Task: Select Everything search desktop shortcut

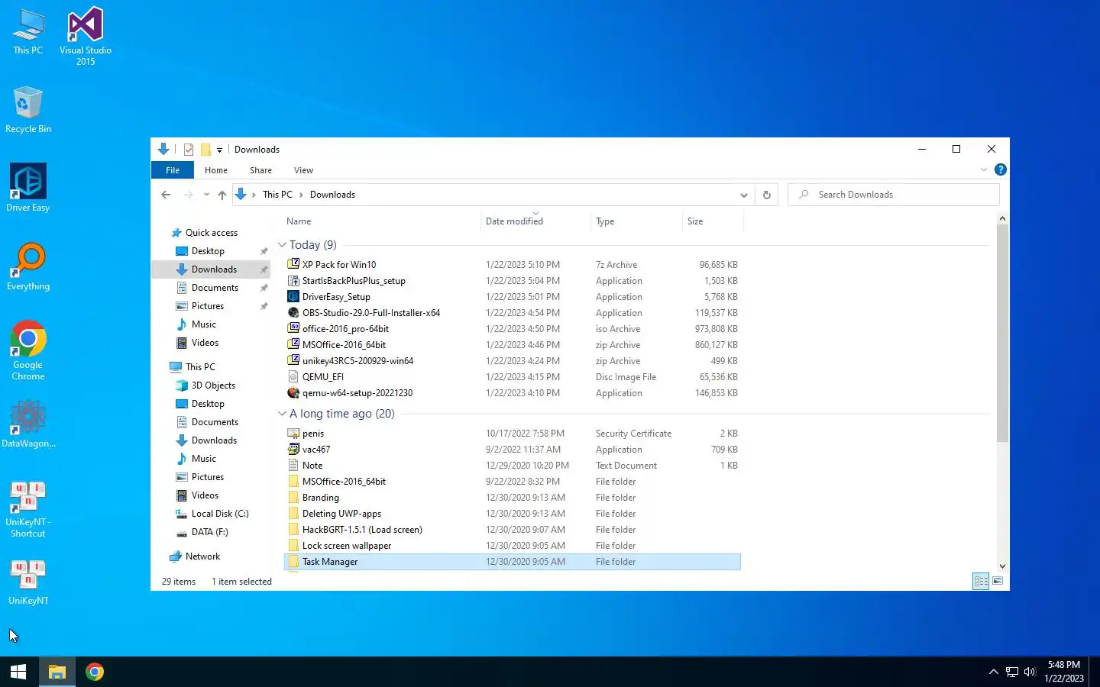Action: (x=28, y=266)
